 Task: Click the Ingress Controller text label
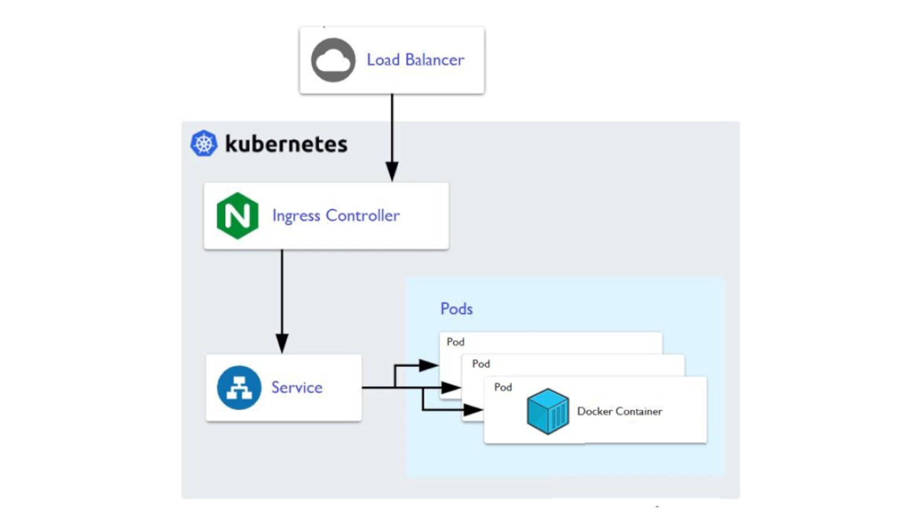tap(336, 216)
